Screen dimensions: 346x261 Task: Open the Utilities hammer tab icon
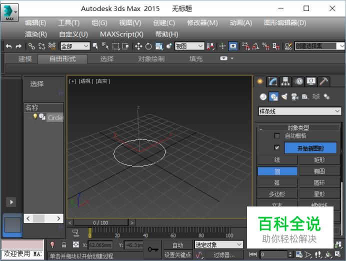323,81
